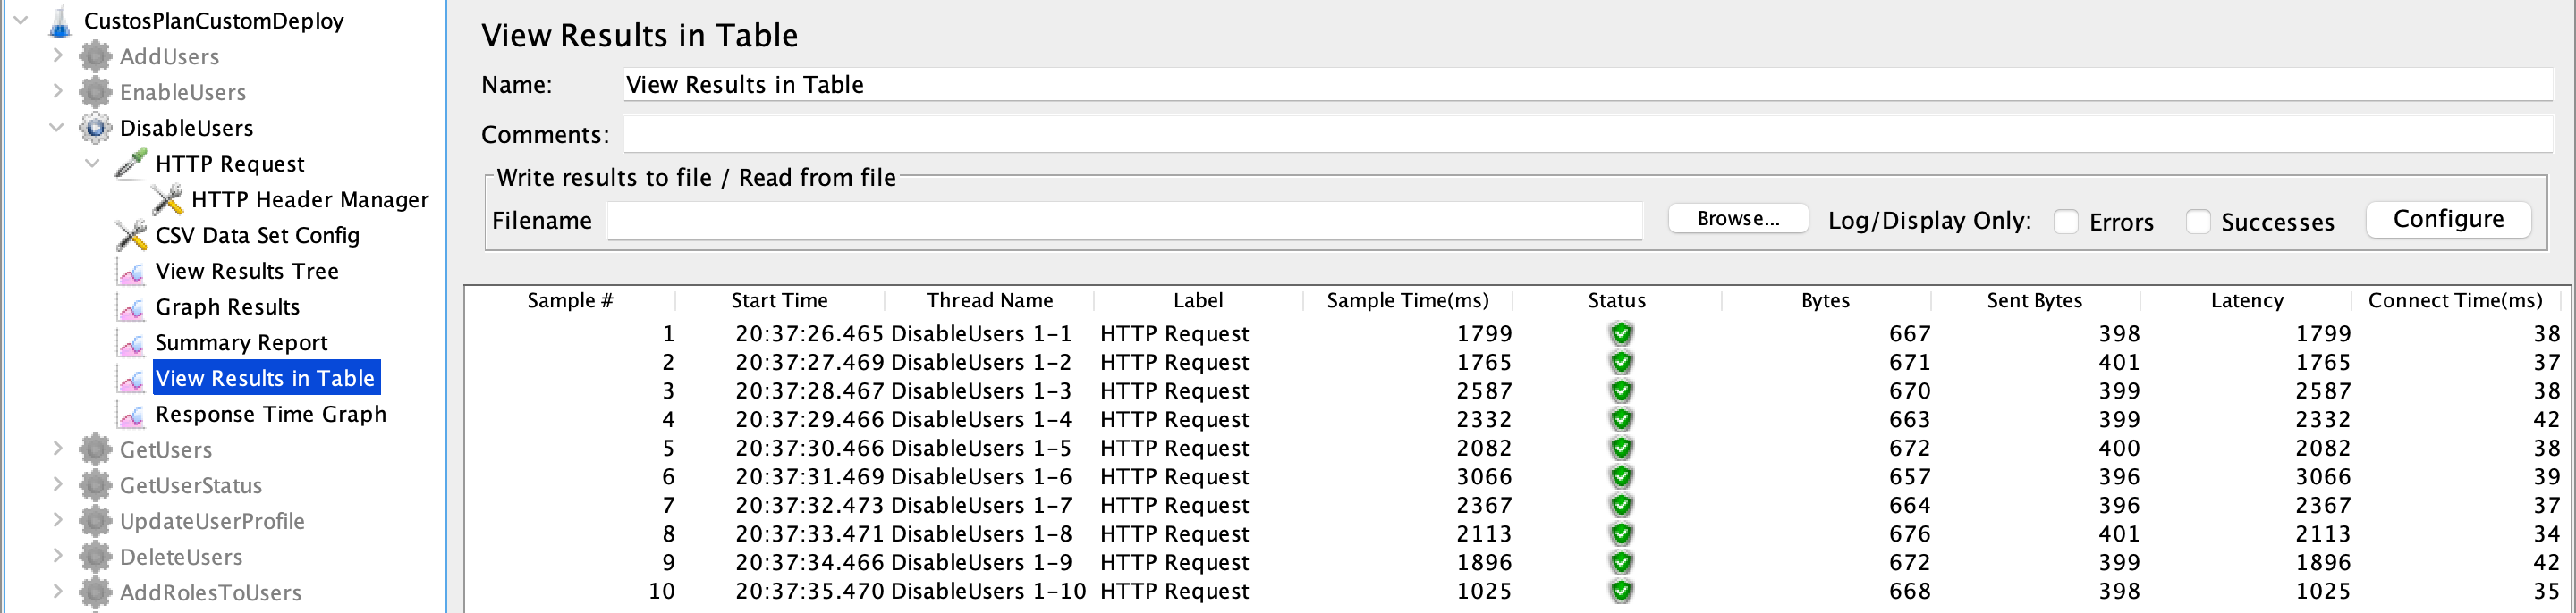Click the DeleteUsers thread group gear icon

click(95, 558)
